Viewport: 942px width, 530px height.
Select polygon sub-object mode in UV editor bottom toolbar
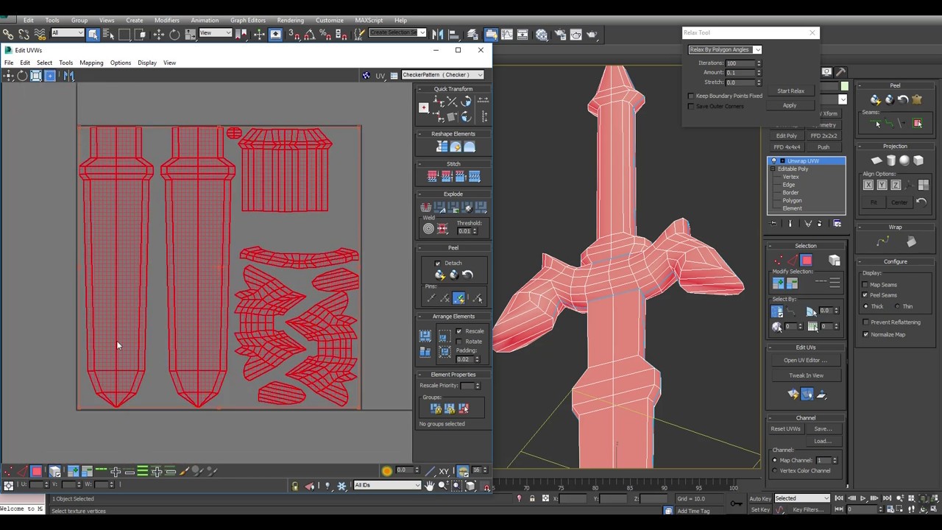(x=35, y=471)
